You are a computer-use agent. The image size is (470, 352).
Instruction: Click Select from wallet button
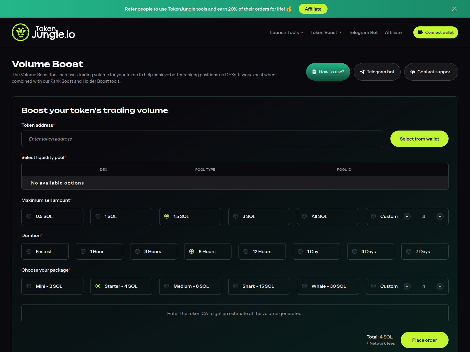click(x=419, y=139)
